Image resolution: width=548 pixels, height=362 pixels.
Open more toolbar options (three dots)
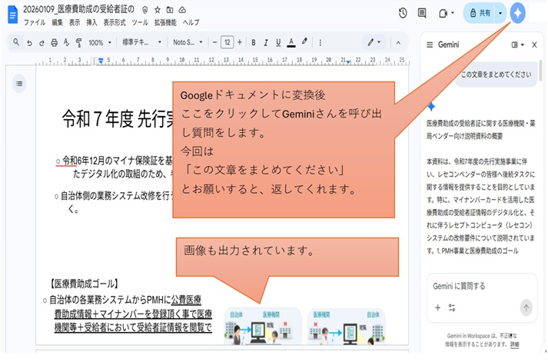click(320, 42)
